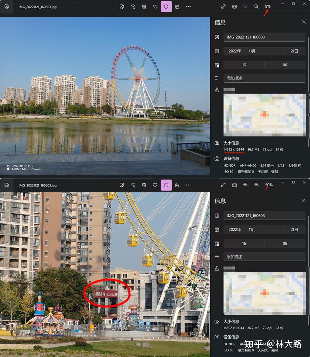Toggle the info panel button in bottom window
The width and height of the screenshot is (310, 357).
tap(166, 185)
